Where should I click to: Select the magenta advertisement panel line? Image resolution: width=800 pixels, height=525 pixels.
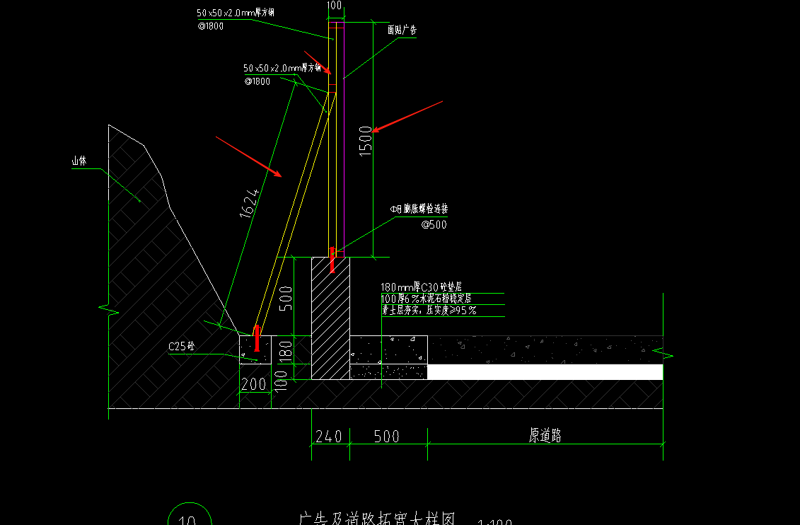[x=344, y=139]
